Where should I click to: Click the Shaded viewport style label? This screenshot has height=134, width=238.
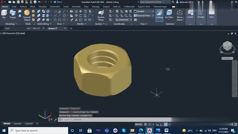(21, 33)
